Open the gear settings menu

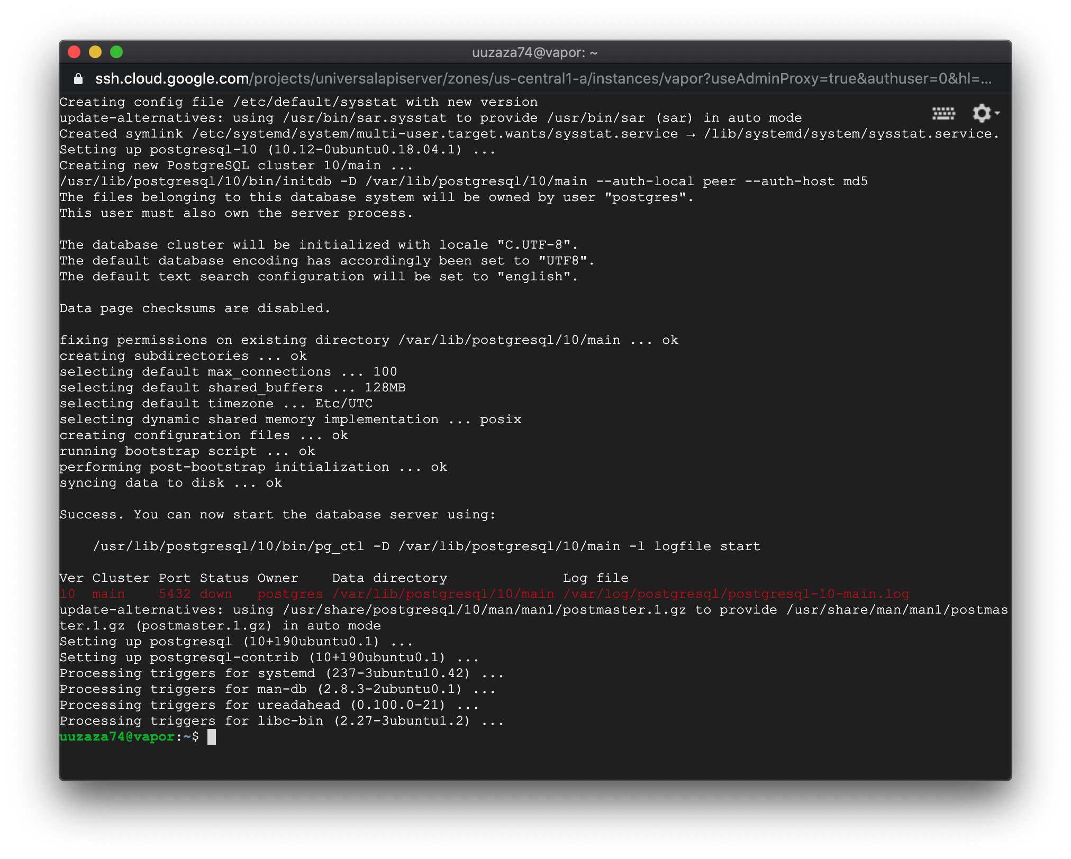[981, 113]
